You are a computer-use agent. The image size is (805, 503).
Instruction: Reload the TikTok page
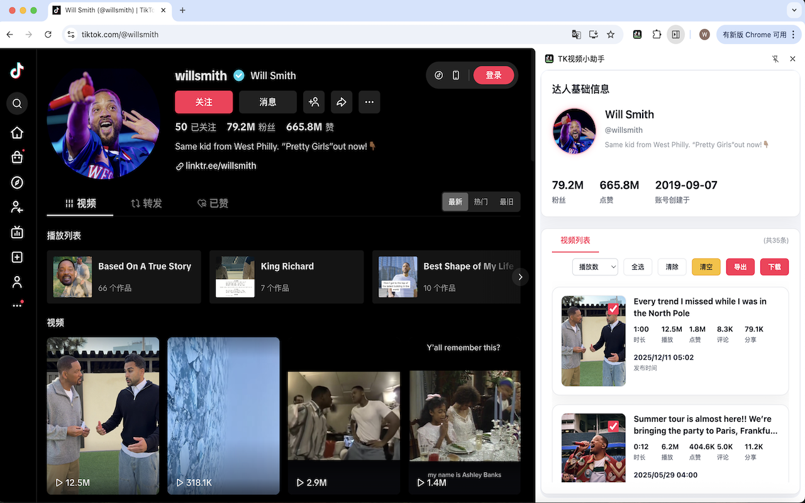pos(48,35)
